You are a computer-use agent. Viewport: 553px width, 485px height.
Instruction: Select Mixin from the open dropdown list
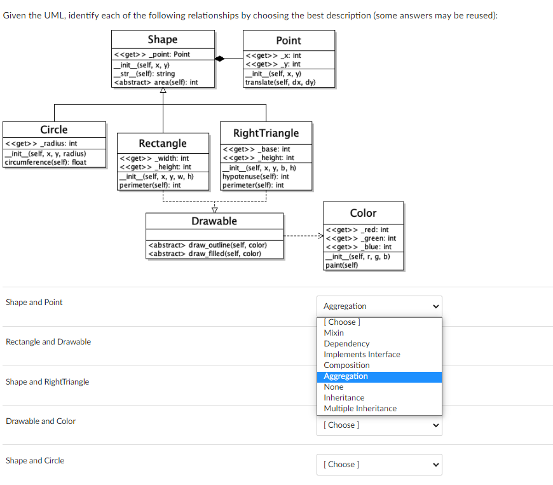(x=333, y=332)
